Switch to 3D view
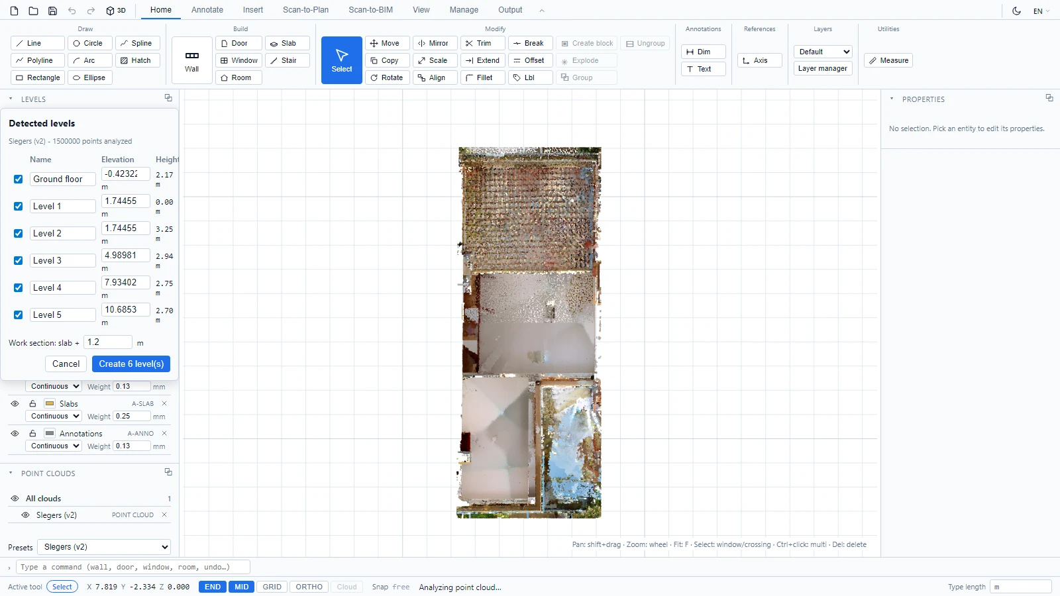1060x596 pixels. point(116,11)
